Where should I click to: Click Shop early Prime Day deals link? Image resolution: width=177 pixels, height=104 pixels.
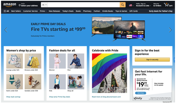[60, 97]
